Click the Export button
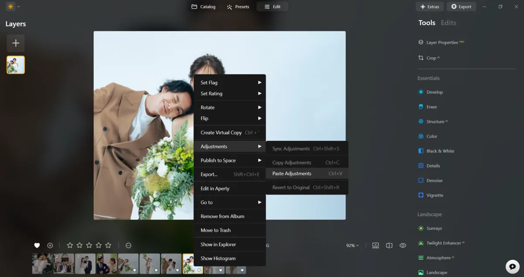 point(461,7)
